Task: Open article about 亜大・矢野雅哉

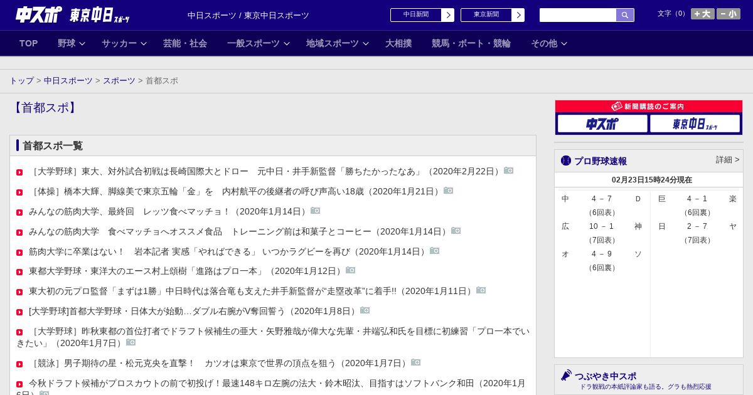Action: pyautogui.click(x=273, y=337)
